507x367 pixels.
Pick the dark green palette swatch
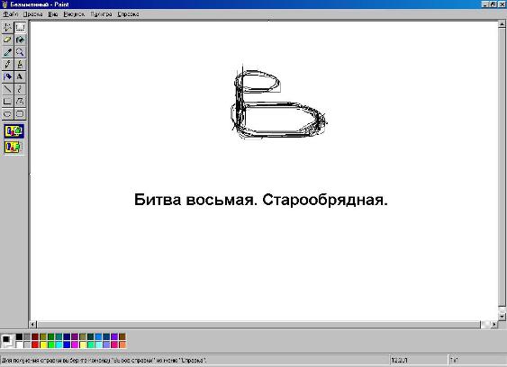[51, 337]
